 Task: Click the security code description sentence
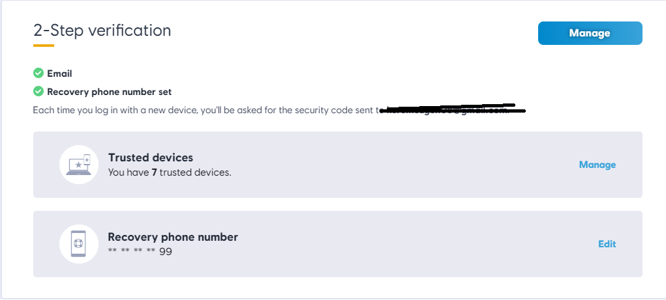coord(202,110)
